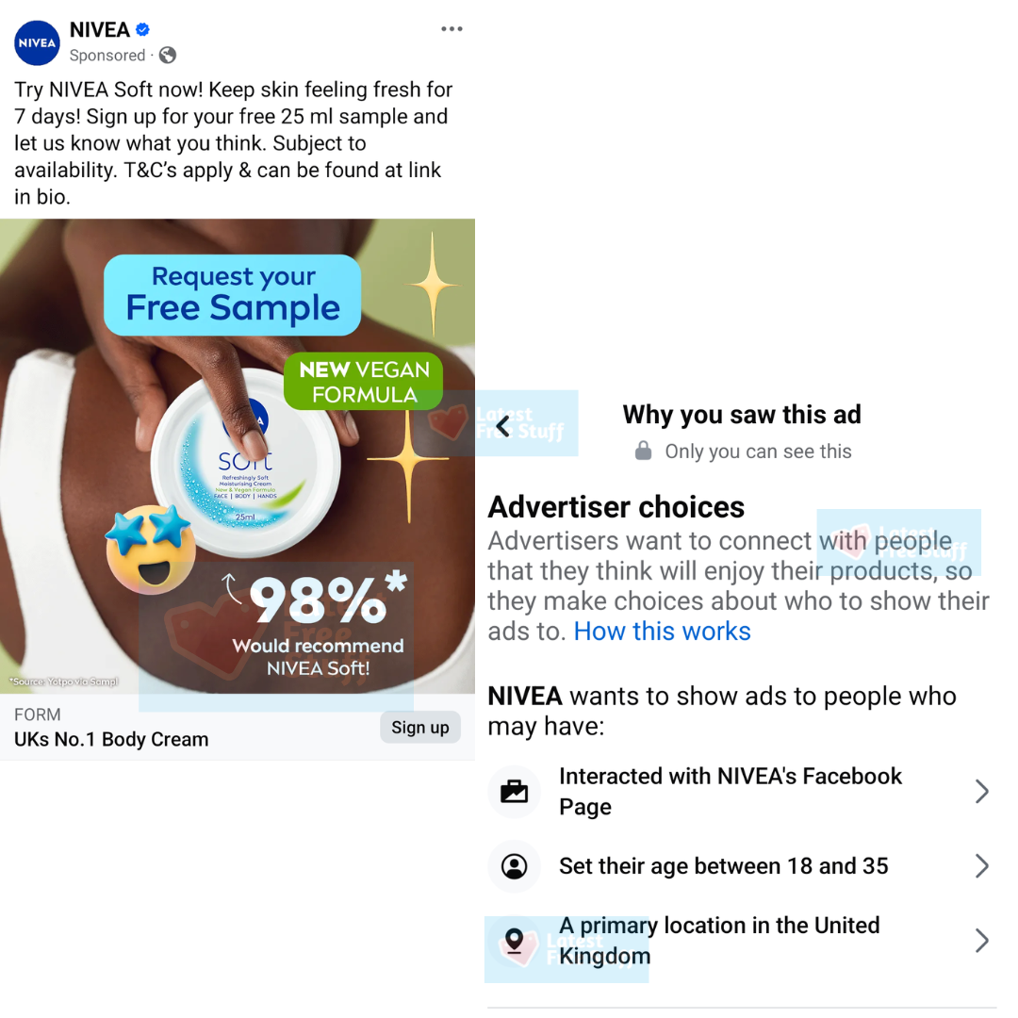
Task: Expand Interacted with NIVEA's Facebook Page chevron
Action: click(x=981, y=792)
